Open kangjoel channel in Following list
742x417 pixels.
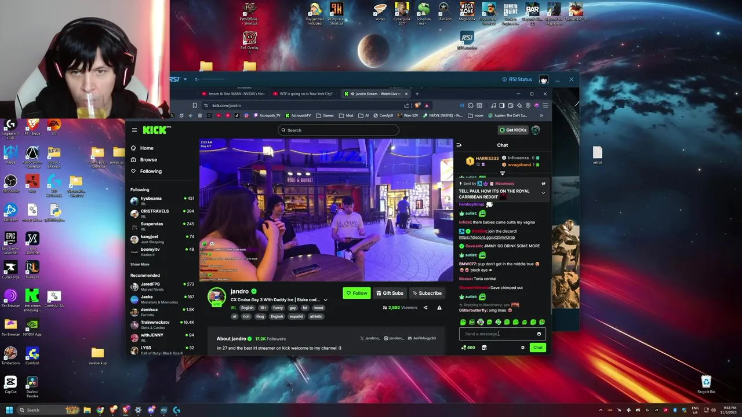162,239
